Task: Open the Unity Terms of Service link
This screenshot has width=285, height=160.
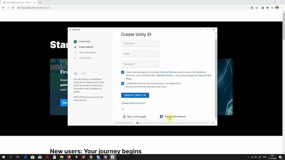Action: (165, 72)
